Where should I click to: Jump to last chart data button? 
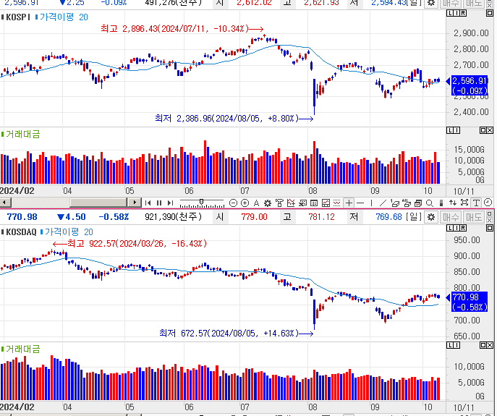point(171,203)
